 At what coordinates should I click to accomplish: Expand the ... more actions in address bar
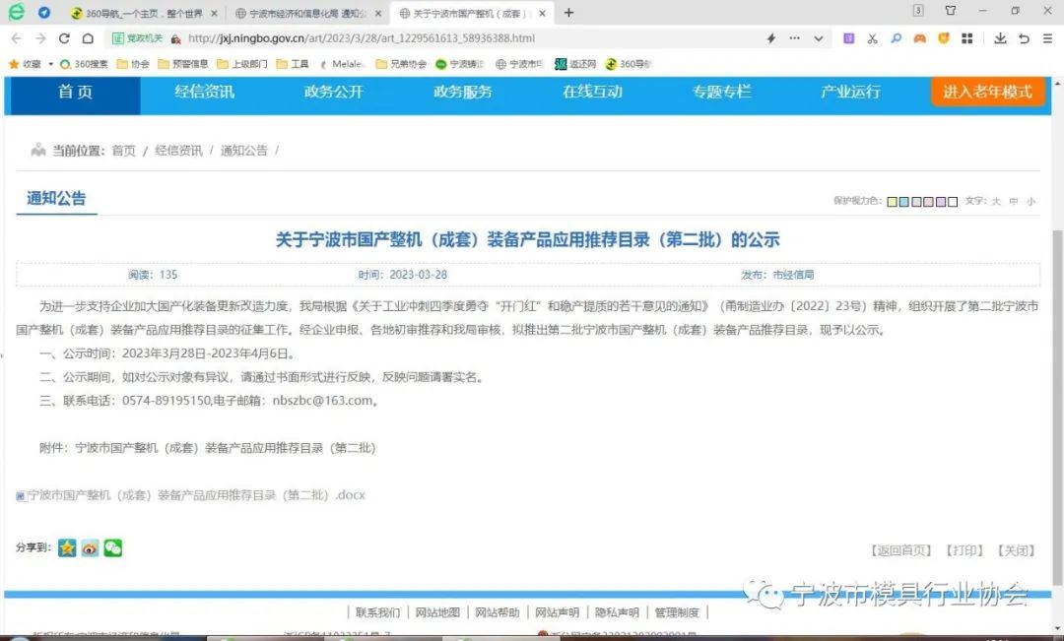tap(793, 36)
